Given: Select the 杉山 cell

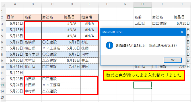Looking at the screenshot, I should point(89,42).
